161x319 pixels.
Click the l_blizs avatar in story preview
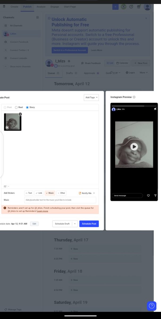pyautogui.click(x=114, y=109)
